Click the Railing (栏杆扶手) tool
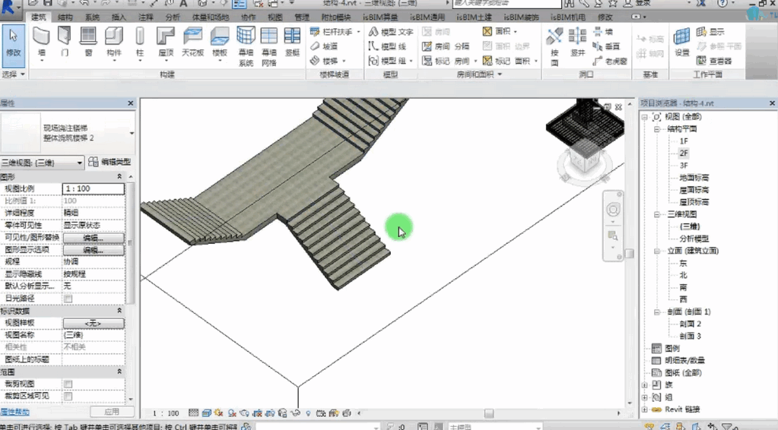This screenshot has height=430, width=778. (331, 32)
